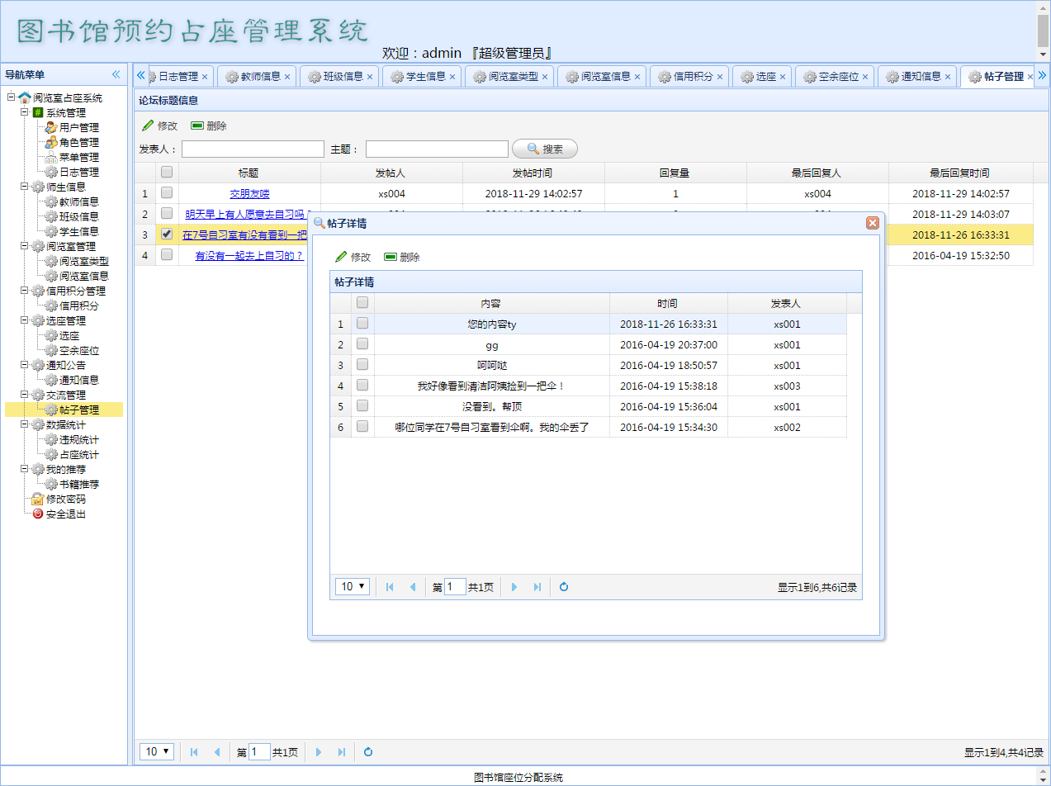The width and height of the screenshot is (1051, 786).
Task: Open the 交朋友喽 post link
Action: [249, 194]
